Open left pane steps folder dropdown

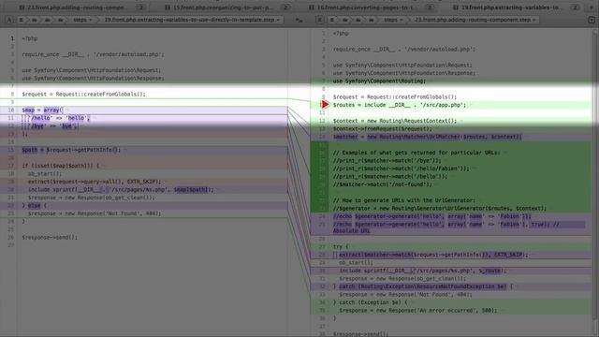click(82, 20)
